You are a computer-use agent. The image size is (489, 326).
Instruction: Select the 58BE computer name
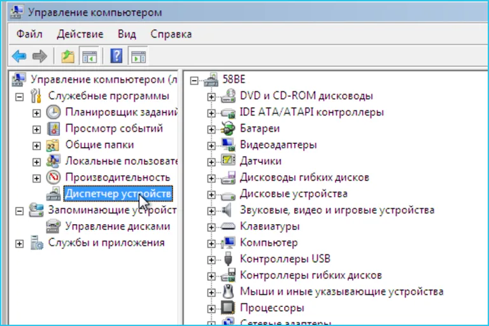click(x=234, y=79)
